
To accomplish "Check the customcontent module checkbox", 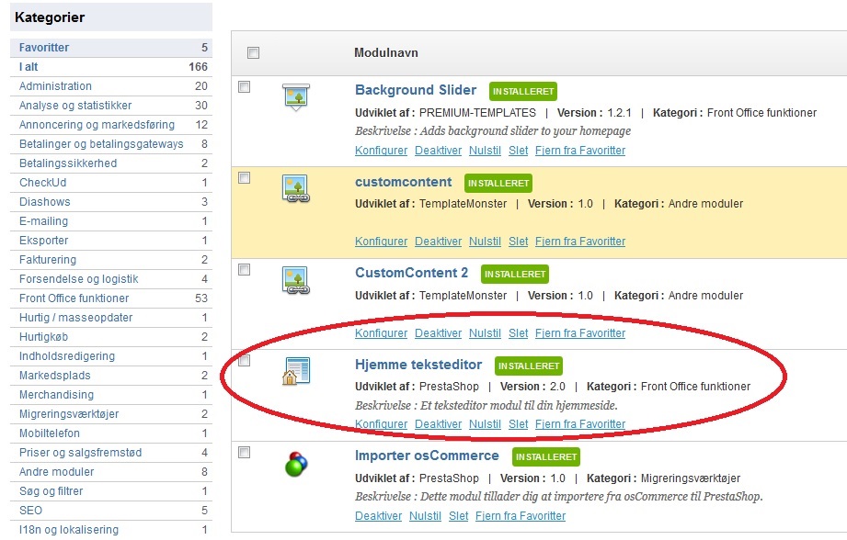I will tap(244, 178).
